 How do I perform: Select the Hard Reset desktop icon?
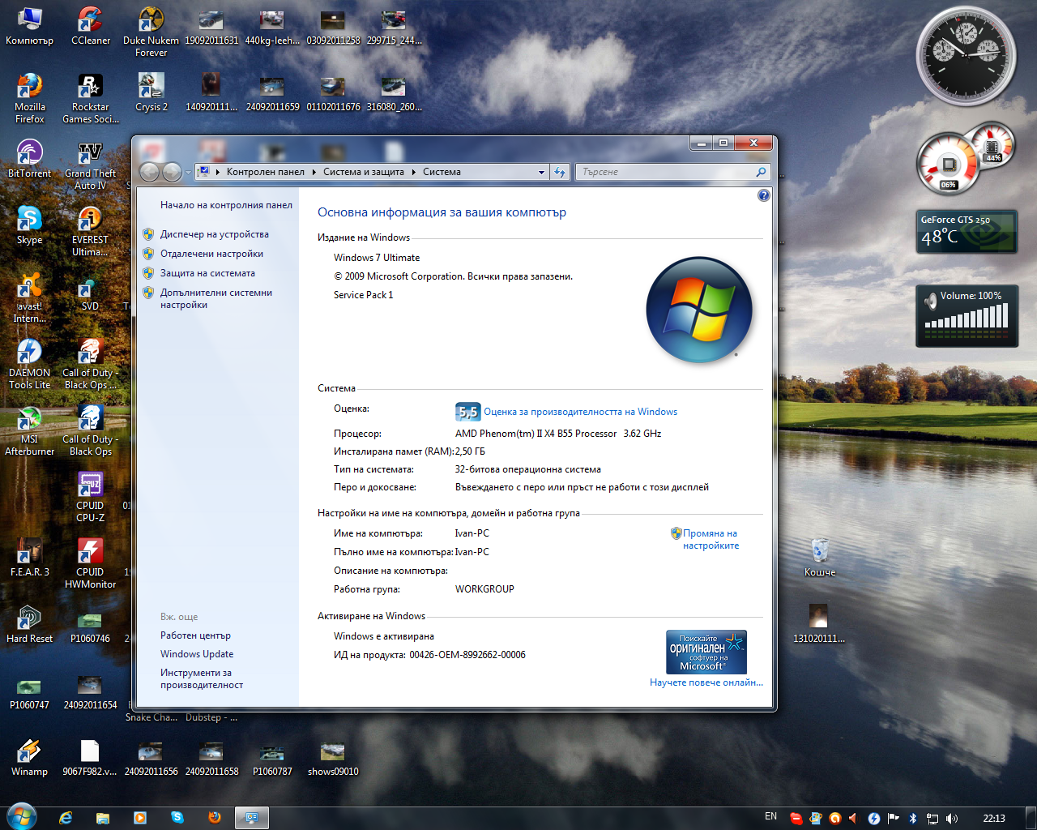pos(29,624)
